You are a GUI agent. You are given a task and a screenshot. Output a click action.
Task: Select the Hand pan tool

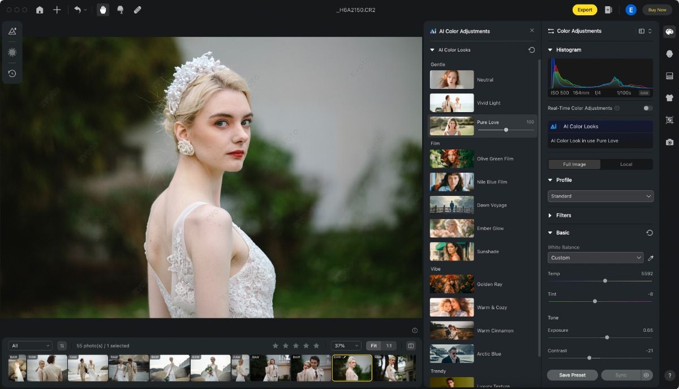(x=102, y=10)
